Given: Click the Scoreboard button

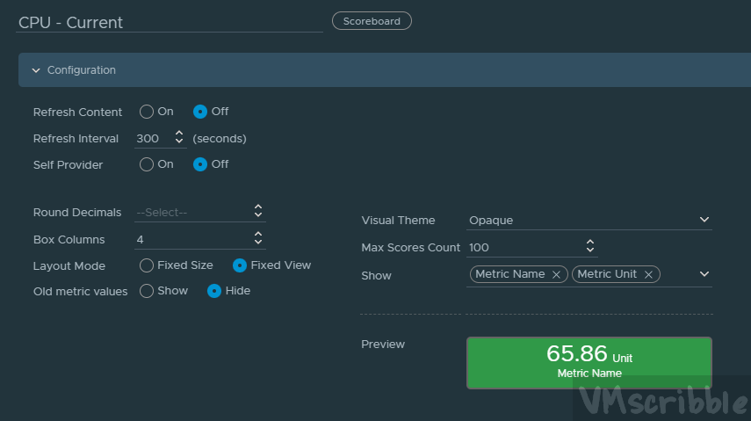Looking at the screenshot, I should [x=372, y=20].
